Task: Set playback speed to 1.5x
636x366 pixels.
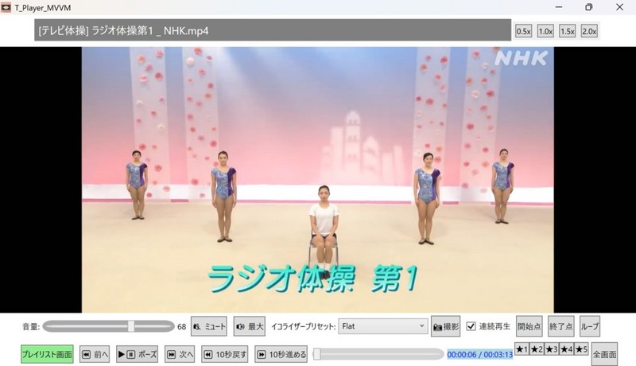Action: 567,31
